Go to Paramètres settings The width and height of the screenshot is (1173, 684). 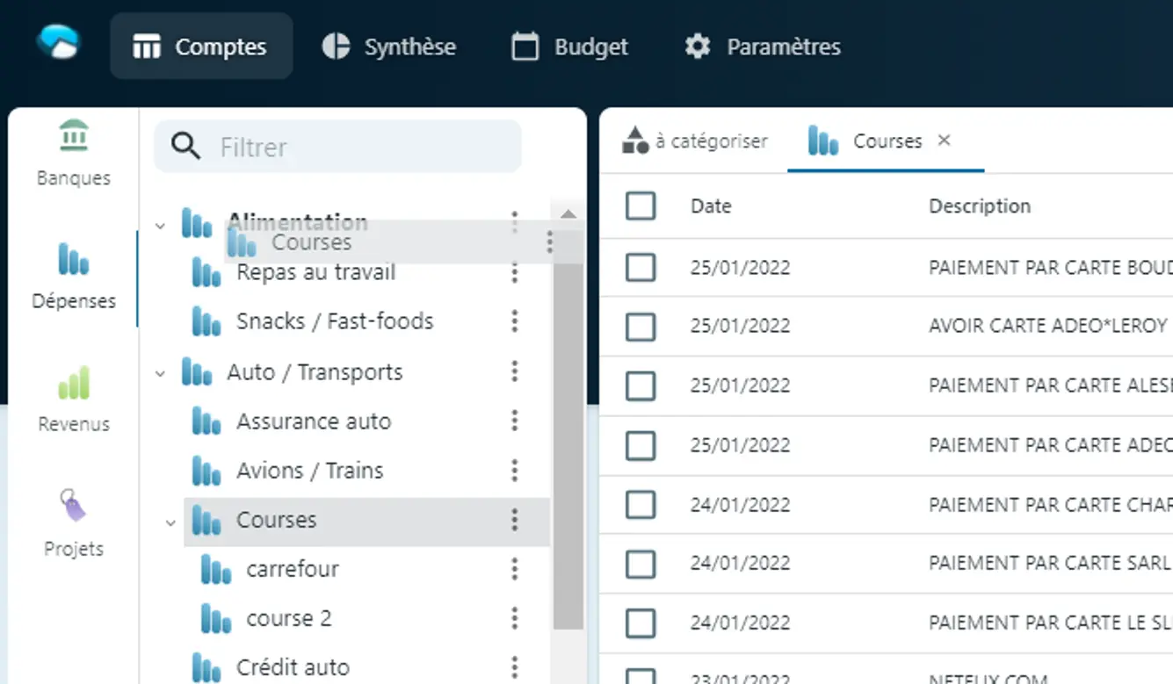(x=763, y=47)
